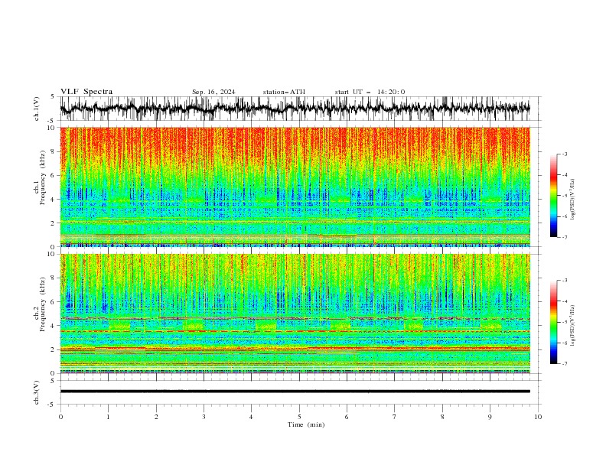Click the time axis tick label "5"
This screenshot has height=468, width=606.
click(x=299, y=417)
